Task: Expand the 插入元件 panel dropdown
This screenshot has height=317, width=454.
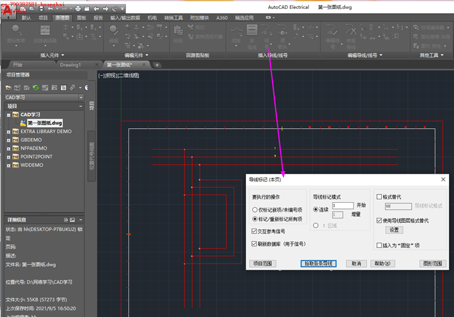Action: (x=52, y=55)
